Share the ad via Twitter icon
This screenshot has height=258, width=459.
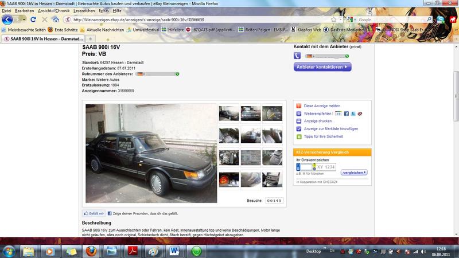click(x=353, y=114)
